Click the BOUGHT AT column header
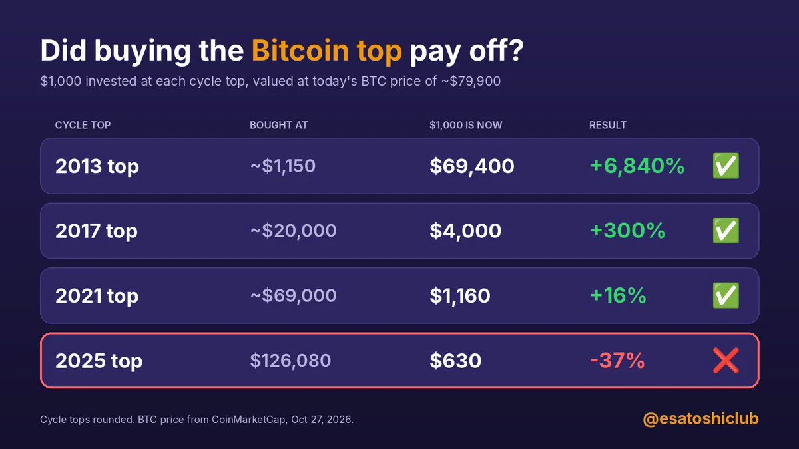This screenshot has height=449, width=799. tap(278, 125)
